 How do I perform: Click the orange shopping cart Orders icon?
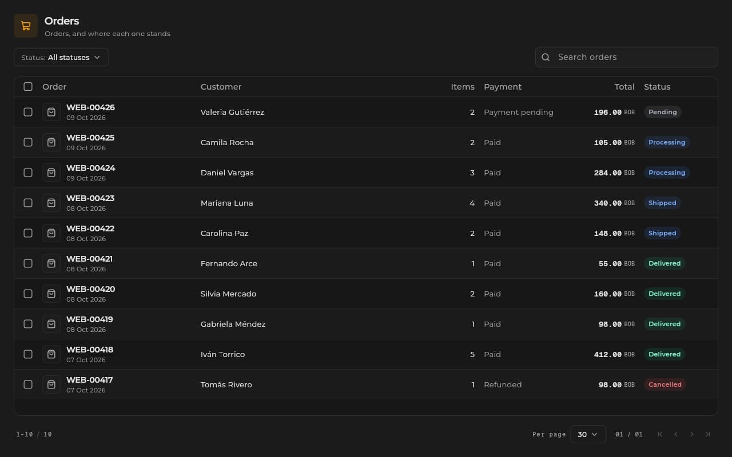pyautogui.click(x=26, y=26)
